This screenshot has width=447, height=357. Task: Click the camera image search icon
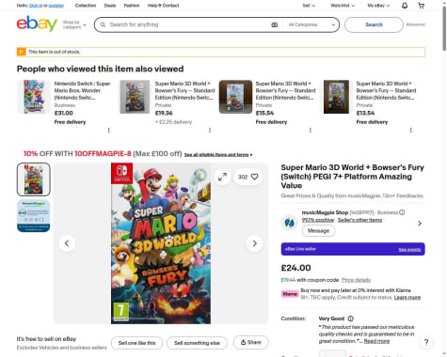pyautogui.click(x=275, y=24)
